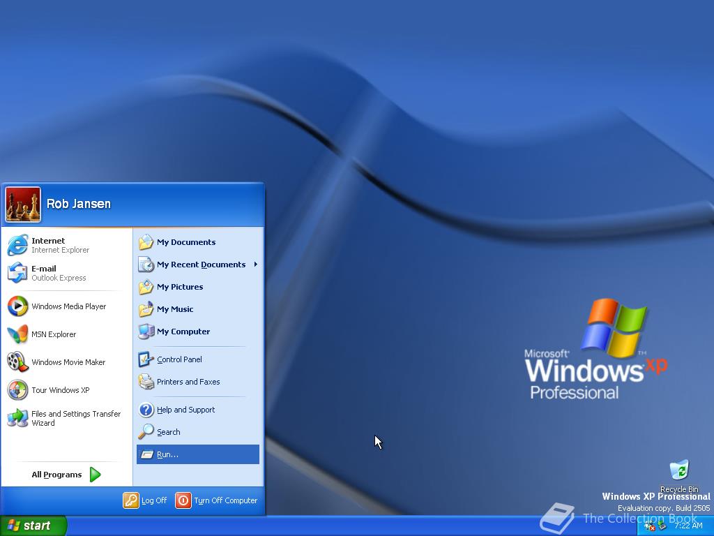Click the Log Off text button

point(154,500)
